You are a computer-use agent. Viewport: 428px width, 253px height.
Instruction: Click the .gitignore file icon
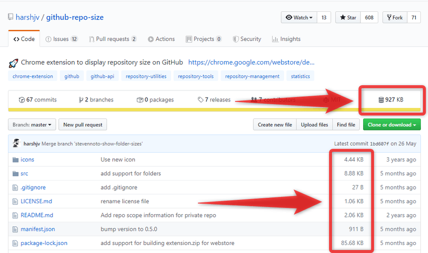(15, 188)
